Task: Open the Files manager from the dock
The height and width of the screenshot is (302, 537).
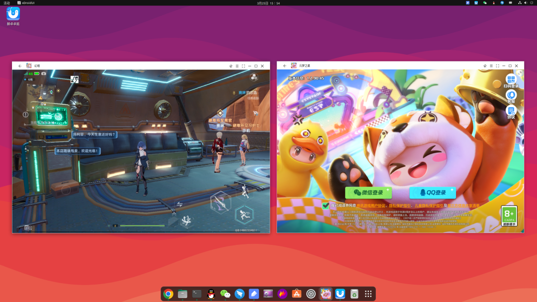Action: click(182, 294)
